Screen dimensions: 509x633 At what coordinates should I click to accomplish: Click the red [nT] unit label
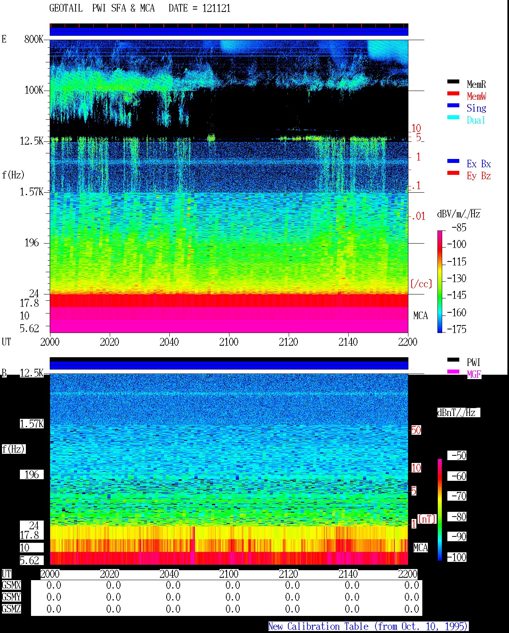(x=427, y=519)
